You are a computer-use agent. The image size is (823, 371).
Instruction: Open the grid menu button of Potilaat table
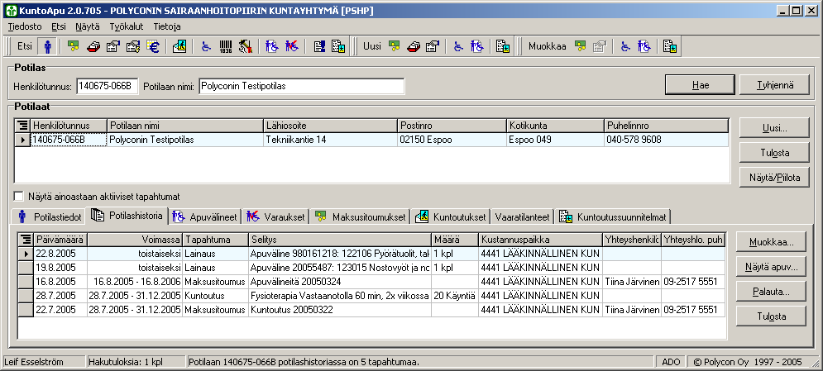pyautogui.click(x=23, y=126)
